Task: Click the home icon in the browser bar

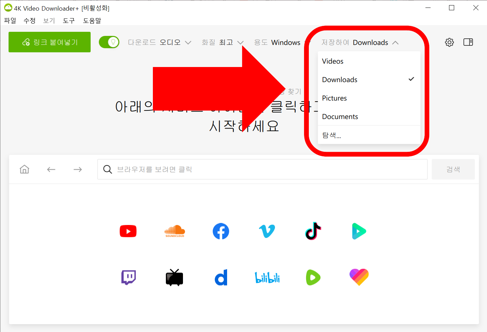Action: pos(24,169)
